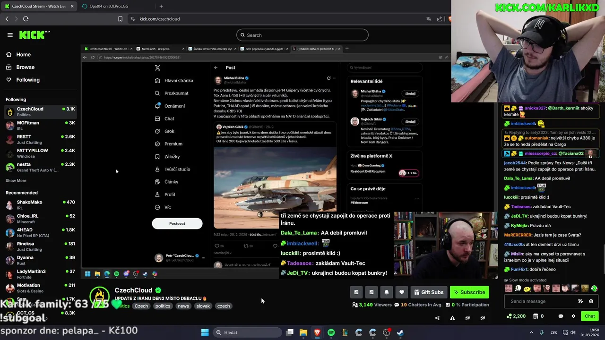Open 4HEAD recommended channel
Image resolution: width=605 pixels, height=340 pixels.
click(x=40, y=232)
